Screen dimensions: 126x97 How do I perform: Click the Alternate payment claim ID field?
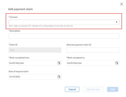[93, 50]
